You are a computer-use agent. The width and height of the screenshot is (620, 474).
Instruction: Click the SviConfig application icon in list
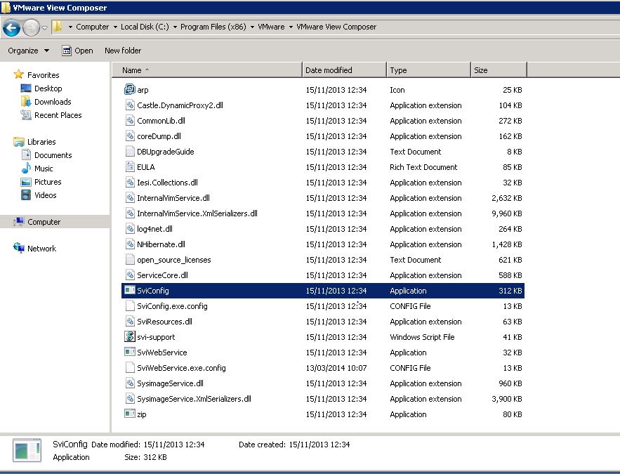click(x=130, y=290)
